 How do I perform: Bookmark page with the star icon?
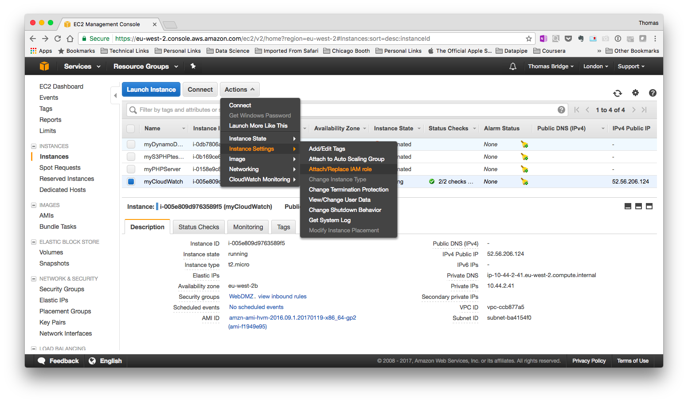click(528, 39)
